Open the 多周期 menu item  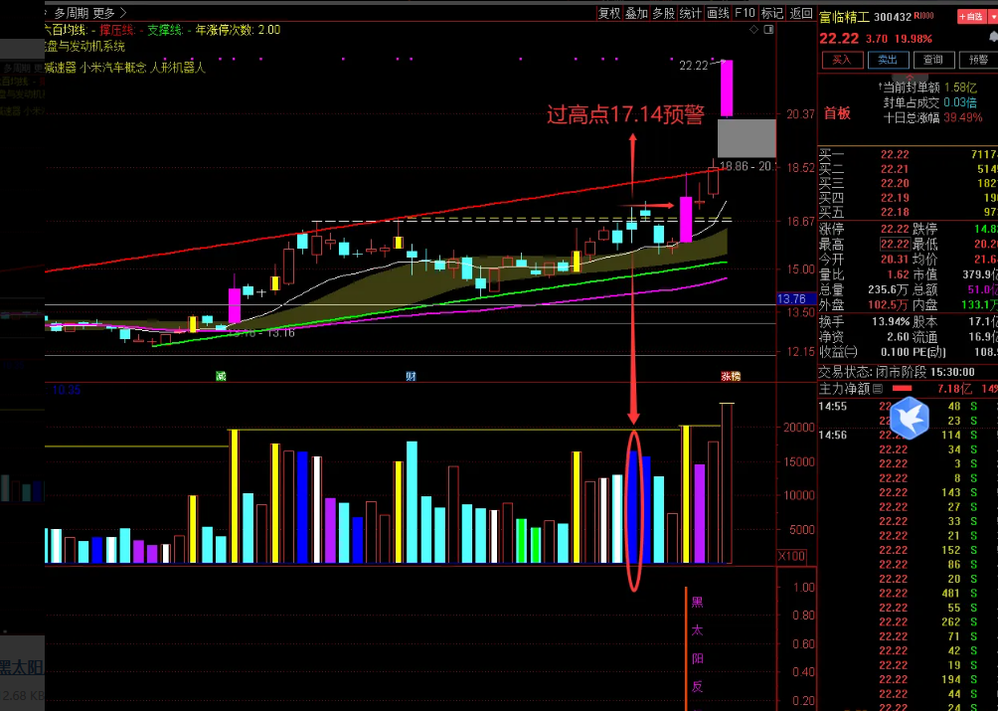coord(70,13)
